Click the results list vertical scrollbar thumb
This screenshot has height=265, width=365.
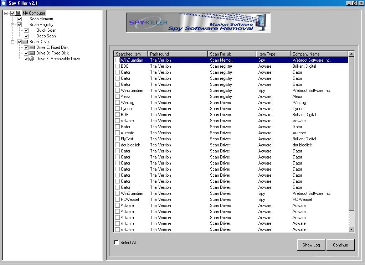[x=351, y=133]
